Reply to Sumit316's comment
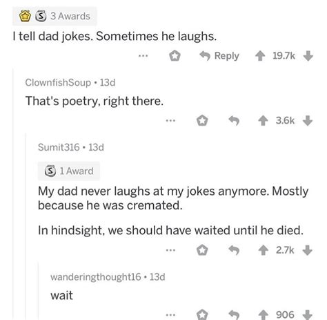Image resolution: width=327 pixels, height=320 pixels. click(234, 250)
